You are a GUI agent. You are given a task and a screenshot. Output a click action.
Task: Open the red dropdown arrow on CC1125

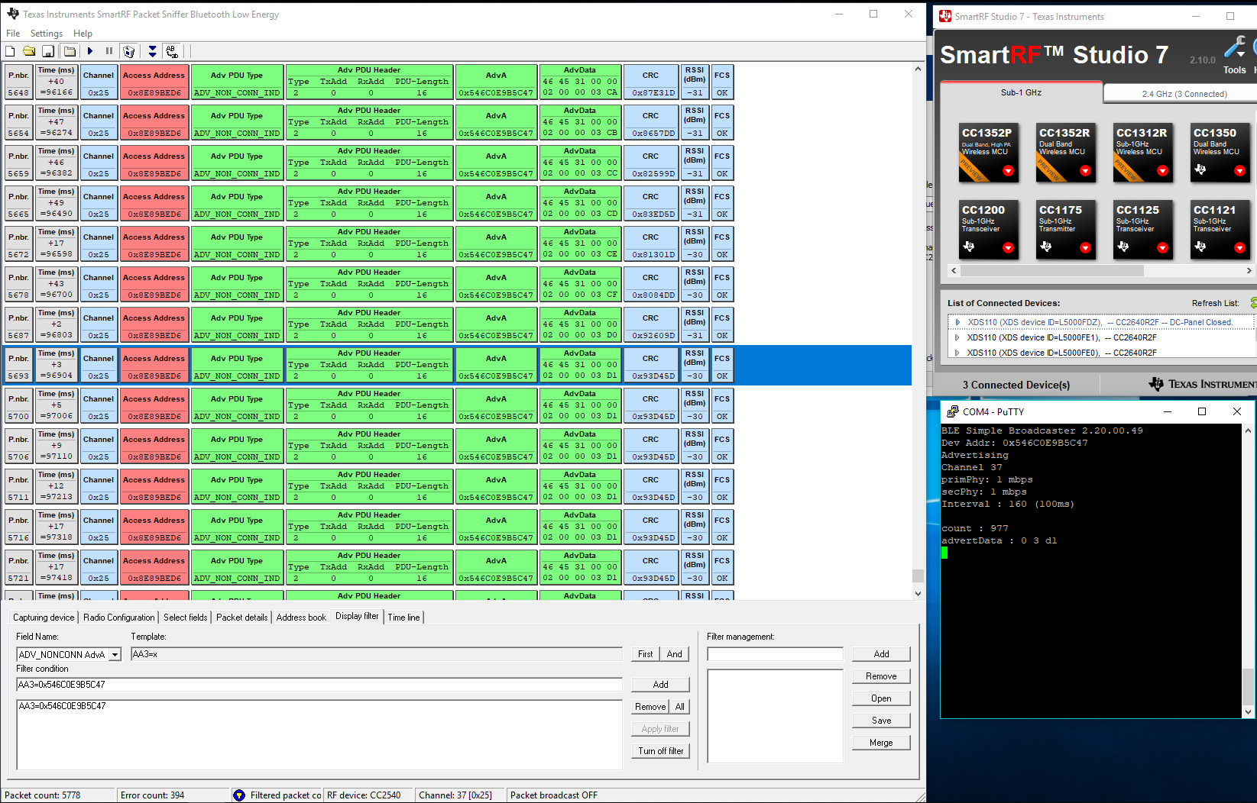pos(1162,248)
